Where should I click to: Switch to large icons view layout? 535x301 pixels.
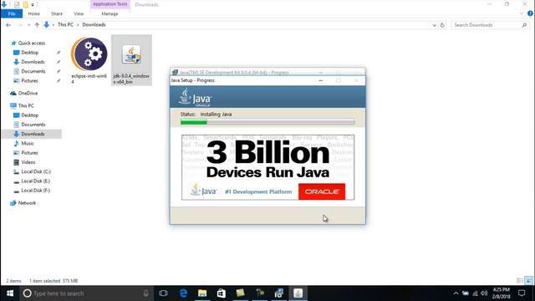coord(528,281)
